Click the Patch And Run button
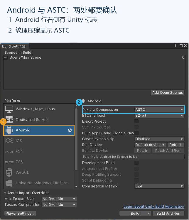Image resolution: width=189 pixels, height=220 pixels. coord(168,151)
